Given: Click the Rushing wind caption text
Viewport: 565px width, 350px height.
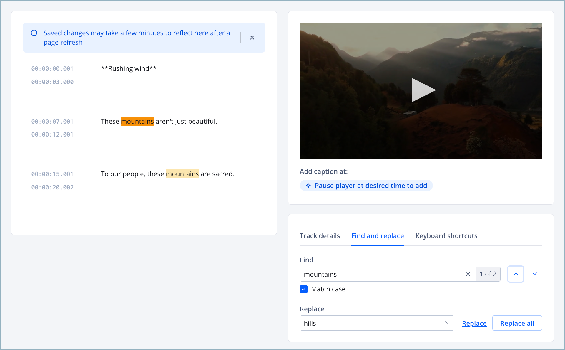Looking at the screenshot, I should (129, 68).
